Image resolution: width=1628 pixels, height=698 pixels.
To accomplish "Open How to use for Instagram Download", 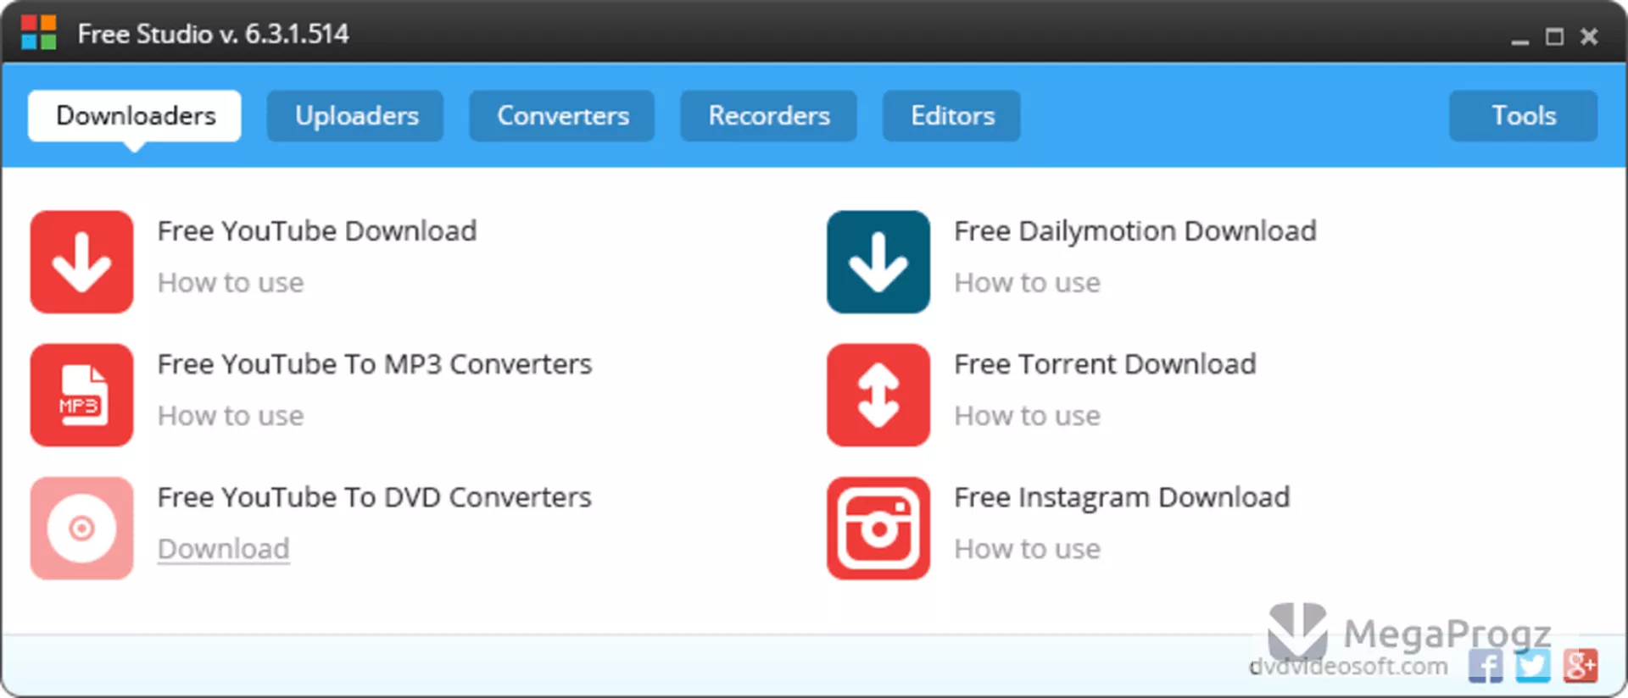I will (1028, 549).
